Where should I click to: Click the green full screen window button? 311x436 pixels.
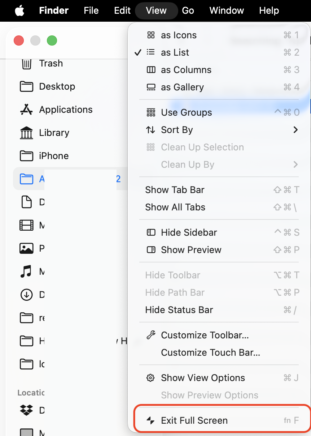point(52,40)
